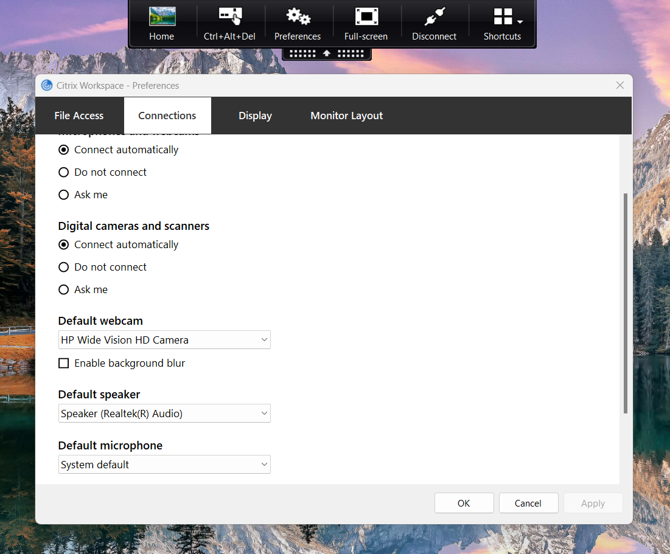Viewport: 670px width, 554px height.
Task: Select Ask me for microphones and webcams
Action: 64,195
